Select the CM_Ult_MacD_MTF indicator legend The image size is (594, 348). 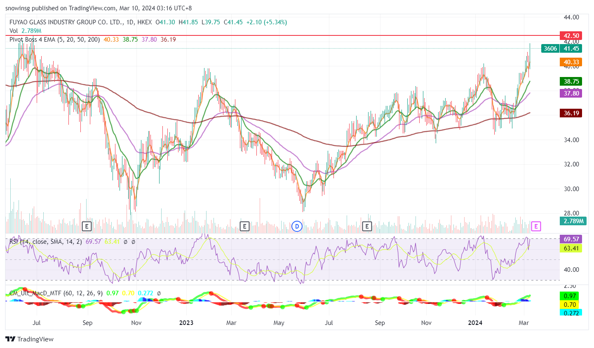[x=56, y=293]
